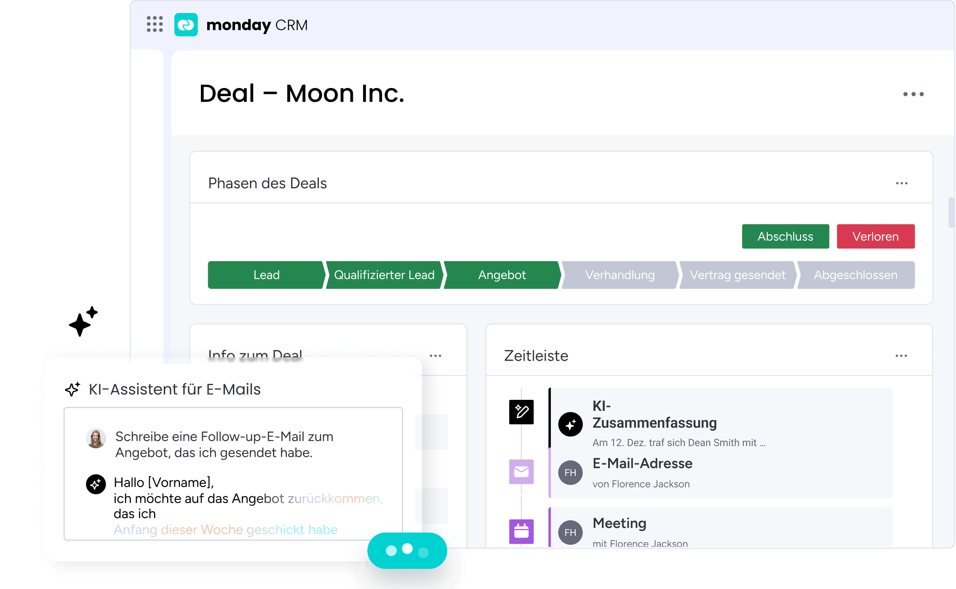Click the calendar icon beside the Meeting entry
Image resolution: width=956 pixels, height=589 pixels.
click(521, 532)
